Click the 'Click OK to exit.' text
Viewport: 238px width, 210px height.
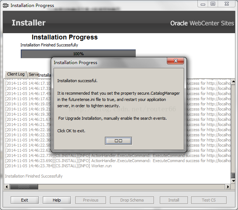[71, 131]
